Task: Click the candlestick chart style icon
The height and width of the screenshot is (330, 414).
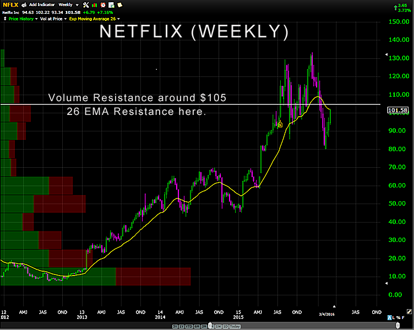Action: point(94,5)
